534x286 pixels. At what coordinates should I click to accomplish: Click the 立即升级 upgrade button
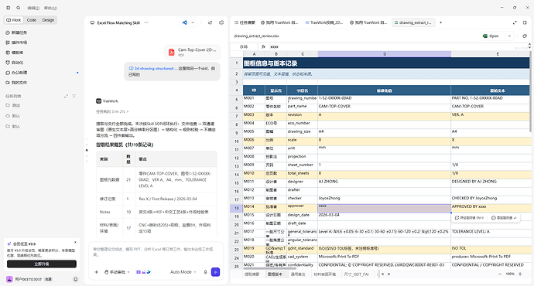pyautogui.click(x=42, y=264)
